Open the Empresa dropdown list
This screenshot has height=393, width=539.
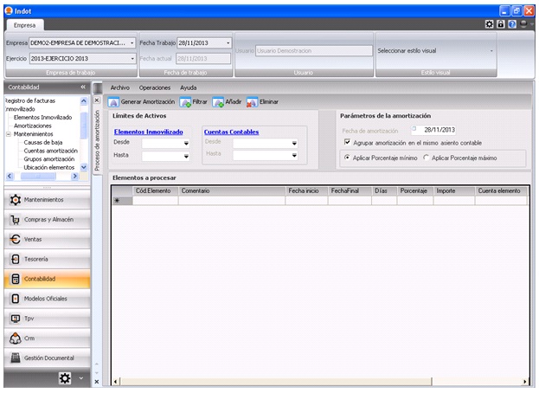click(x=132, y=42)
